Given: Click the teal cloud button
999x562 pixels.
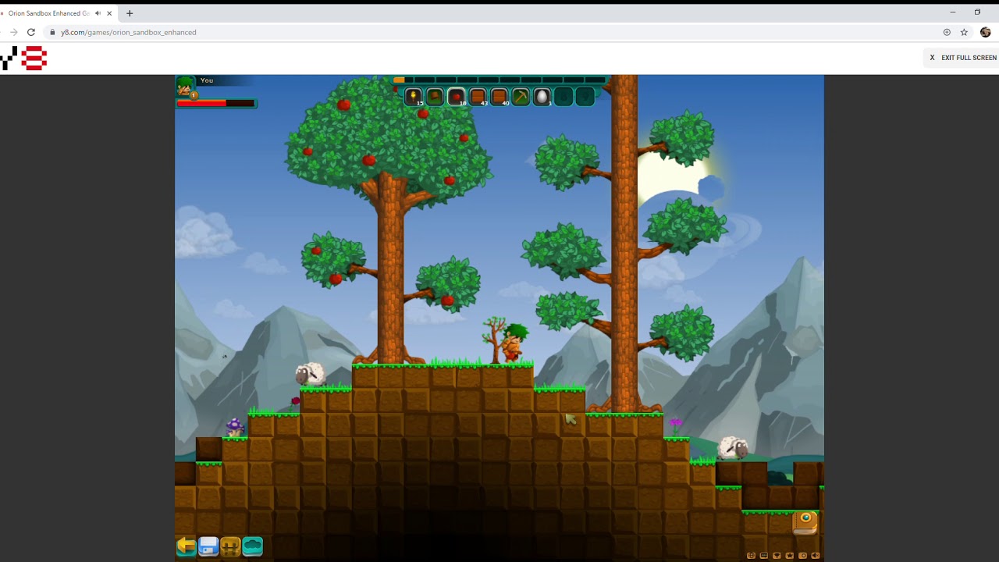Looking at the screenshot, I should pyautogui.click(x=252, y=546).
